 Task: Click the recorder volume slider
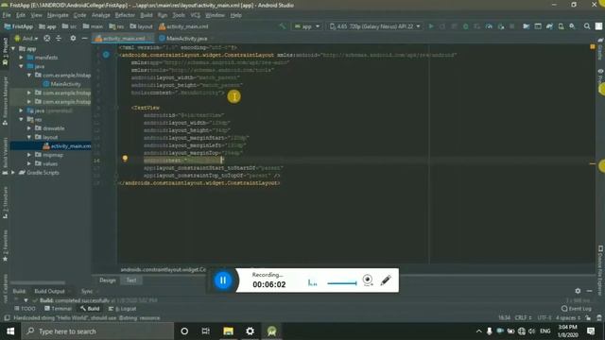pyautogui.click(x=342, y=283)
